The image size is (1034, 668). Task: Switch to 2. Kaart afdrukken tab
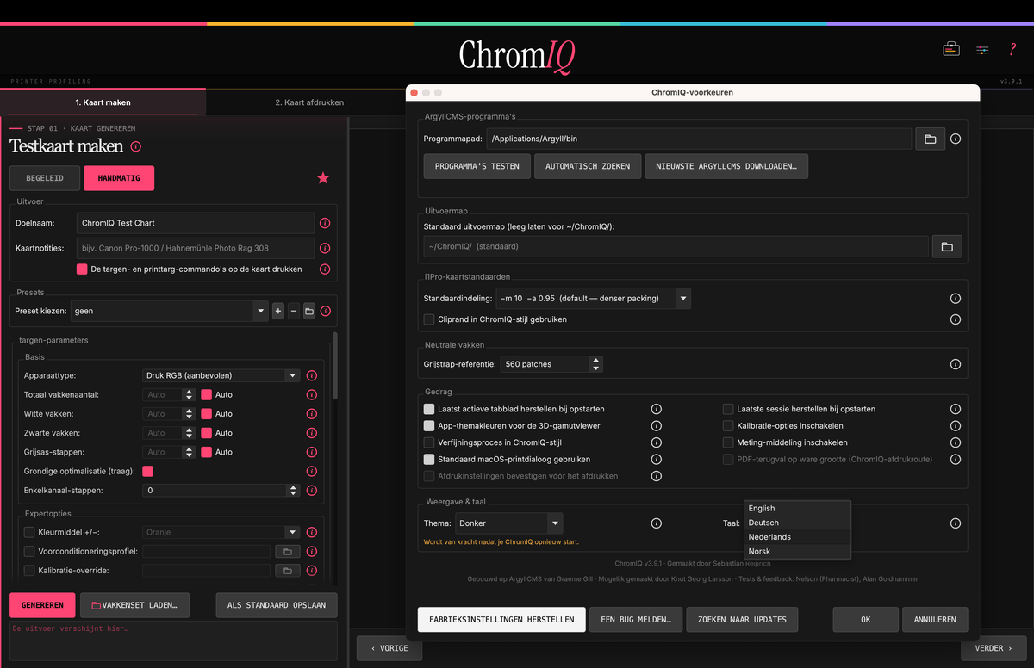[309, 102]
